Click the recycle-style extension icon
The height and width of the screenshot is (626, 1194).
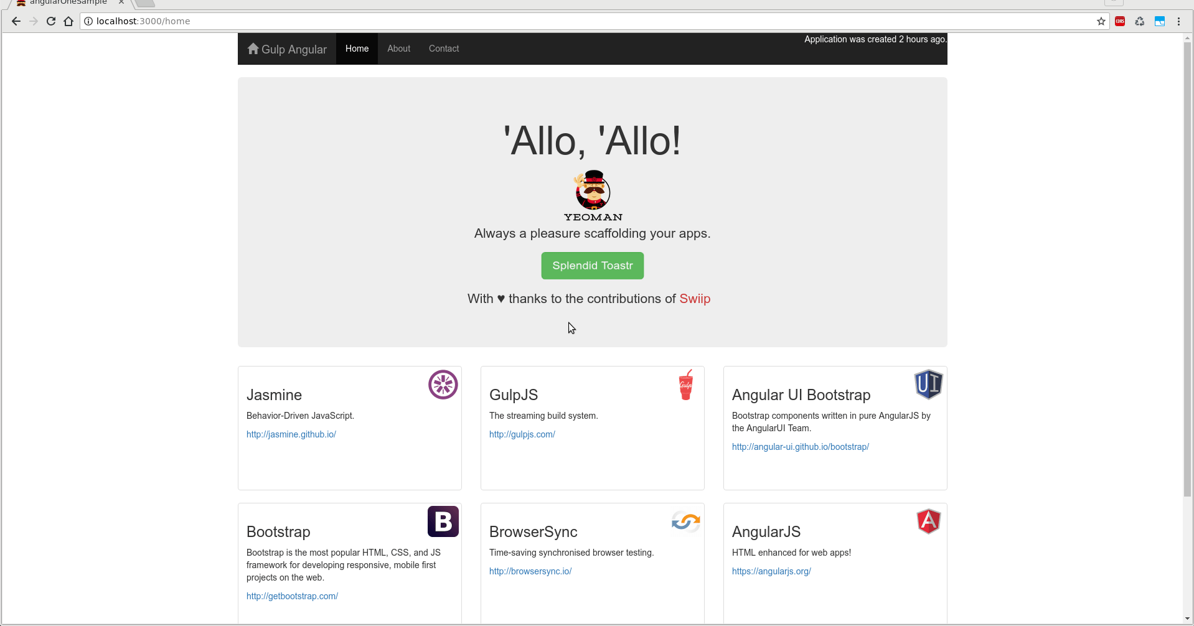(1140, 21)
